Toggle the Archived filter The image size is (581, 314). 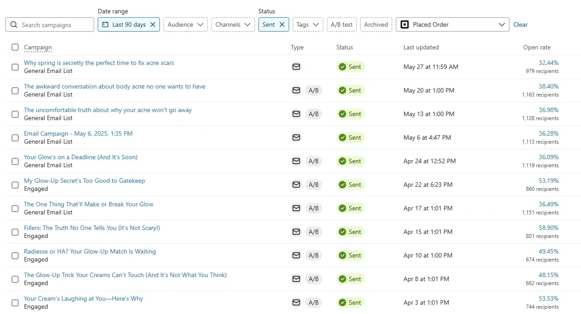tap(376, 24)
